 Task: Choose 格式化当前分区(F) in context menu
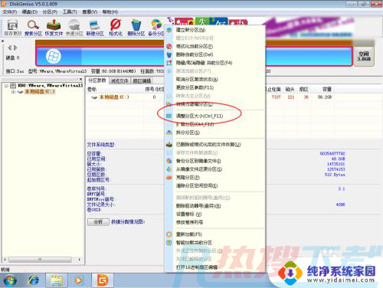coord(195,47)
